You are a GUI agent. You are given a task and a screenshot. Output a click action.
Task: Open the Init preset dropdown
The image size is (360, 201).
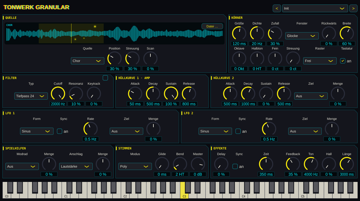click(315, 8)
